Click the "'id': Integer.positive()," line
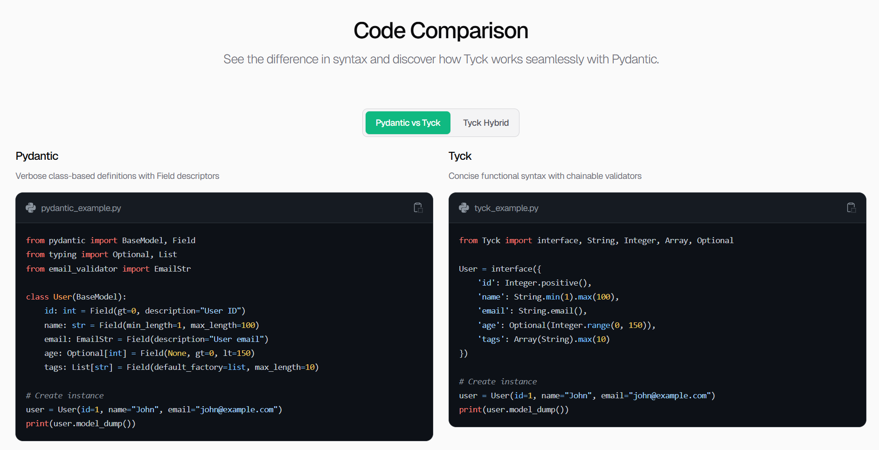 click(x=534, y=283)
